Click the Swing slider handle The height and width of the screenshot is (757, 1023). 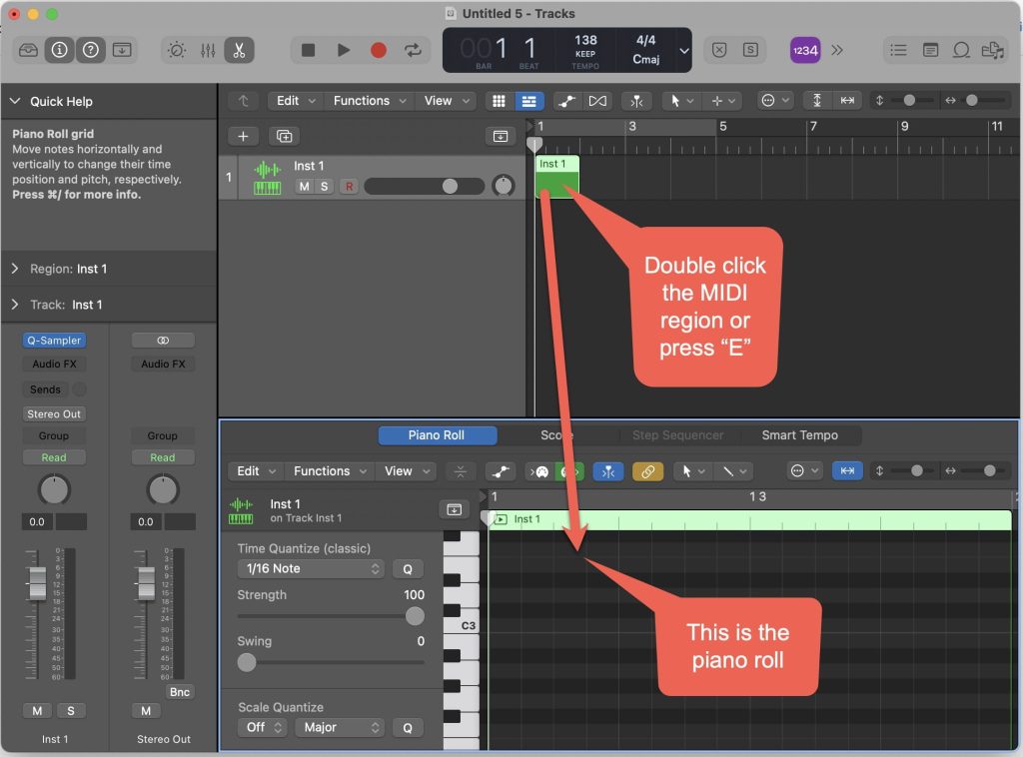(x=247, y=662)
